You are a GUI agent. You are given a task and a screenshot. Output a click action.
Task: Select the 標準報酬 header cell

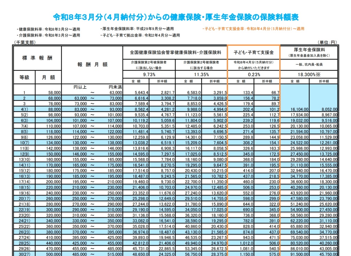pyautogui.click(x=37, y=58)
